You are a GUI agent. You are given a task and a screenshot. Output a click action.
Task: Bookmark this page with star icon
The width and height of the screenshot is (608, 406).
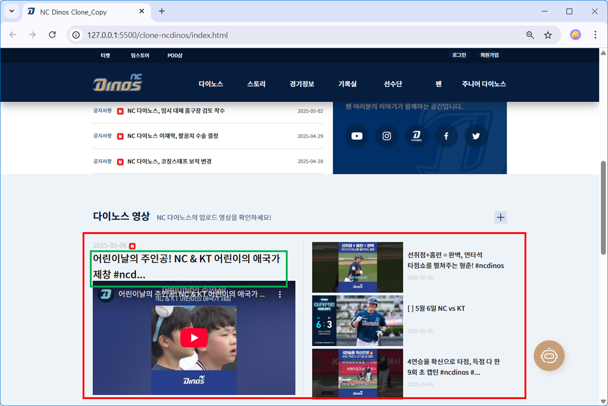[548, 35]
